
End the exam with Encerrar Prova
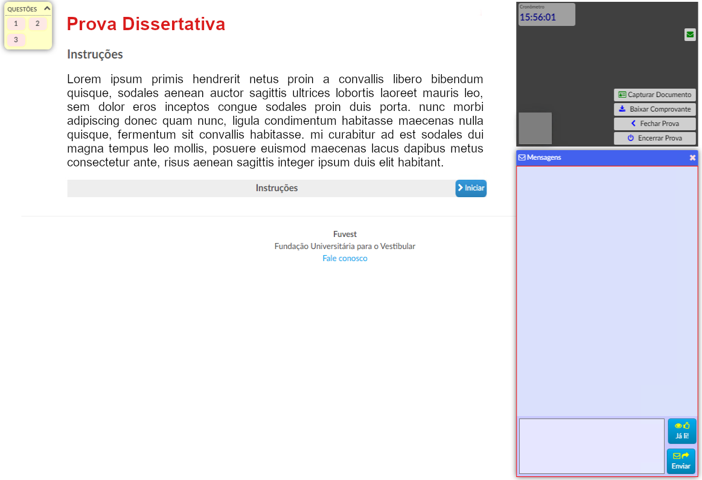[x=654, y=138]
